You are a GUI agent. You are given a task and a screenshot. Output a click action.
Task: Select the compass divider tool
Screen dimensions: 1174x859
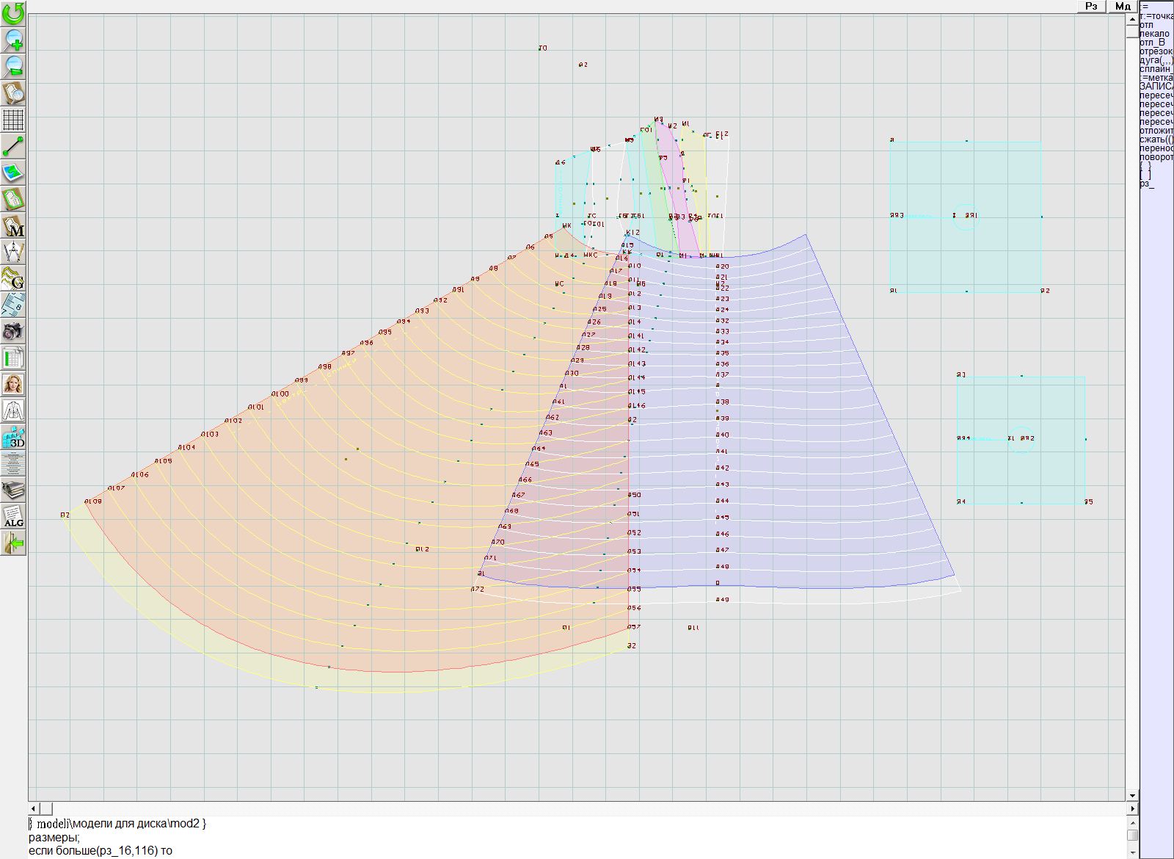pos(13,253)
